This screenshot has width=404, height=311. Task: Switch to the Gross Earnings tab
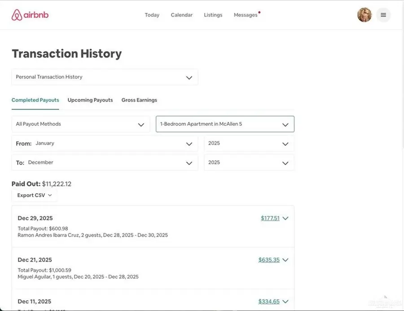pyautogui.click(x=139, y=100)
